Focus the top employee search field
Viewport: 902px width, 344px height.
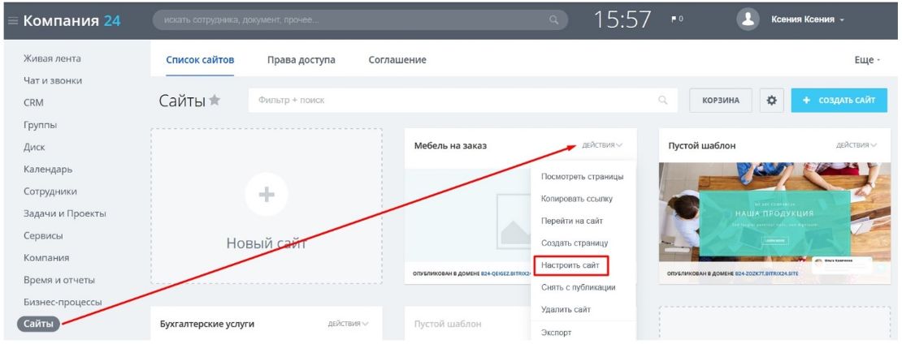360,20
